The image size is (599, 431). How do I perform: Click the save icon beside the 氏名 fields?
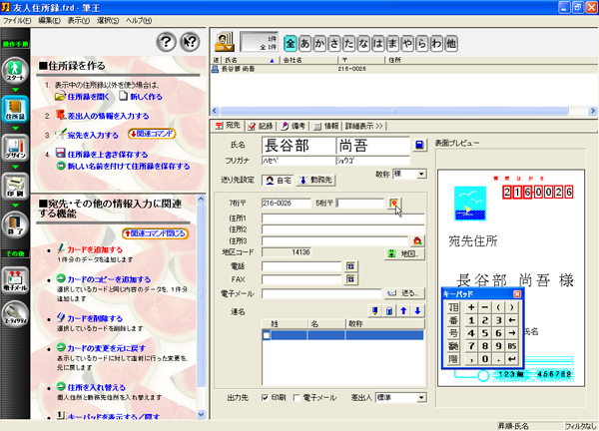click(420, 146)
